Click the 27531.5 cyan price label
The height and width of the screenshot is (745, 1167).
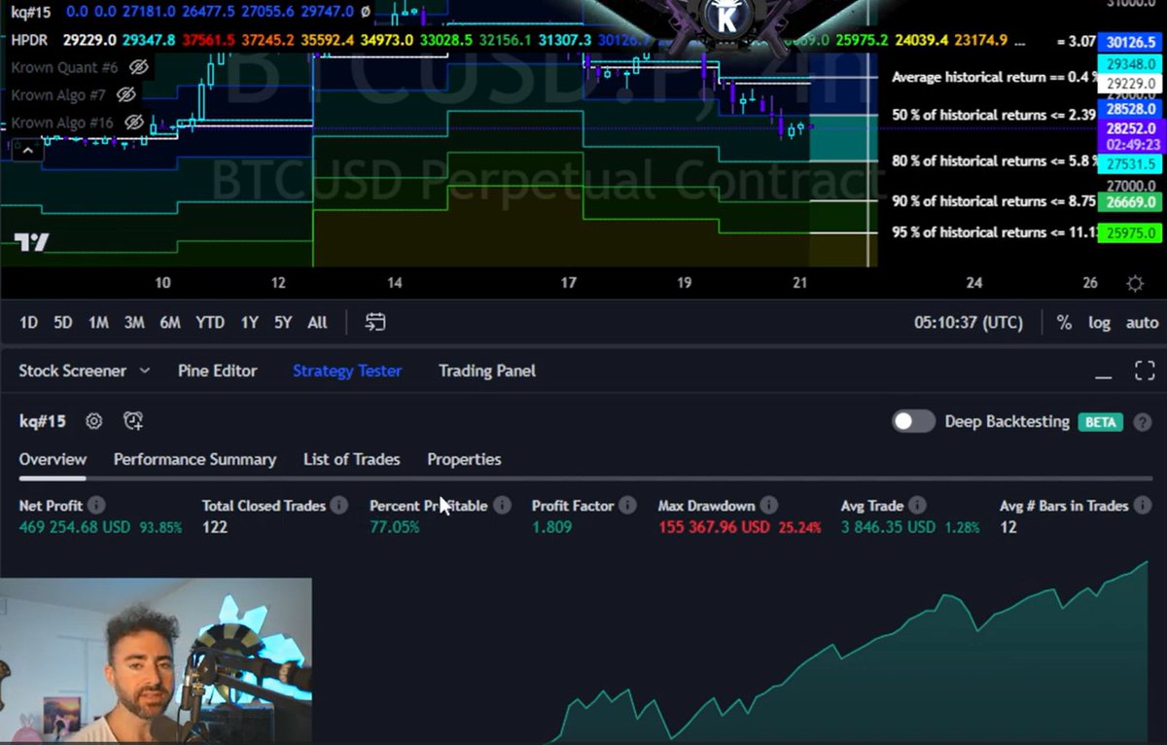[1128, 164]
